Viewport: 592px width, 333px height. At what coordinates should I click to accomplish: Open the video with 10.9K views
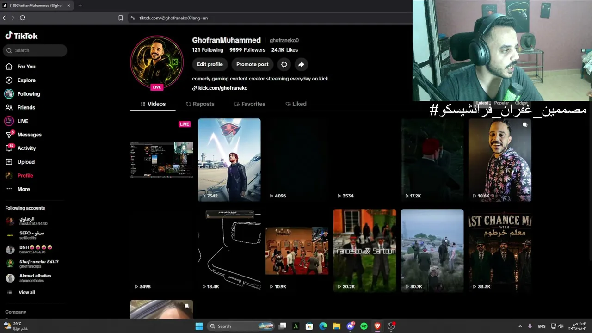[x=297, y=251]
